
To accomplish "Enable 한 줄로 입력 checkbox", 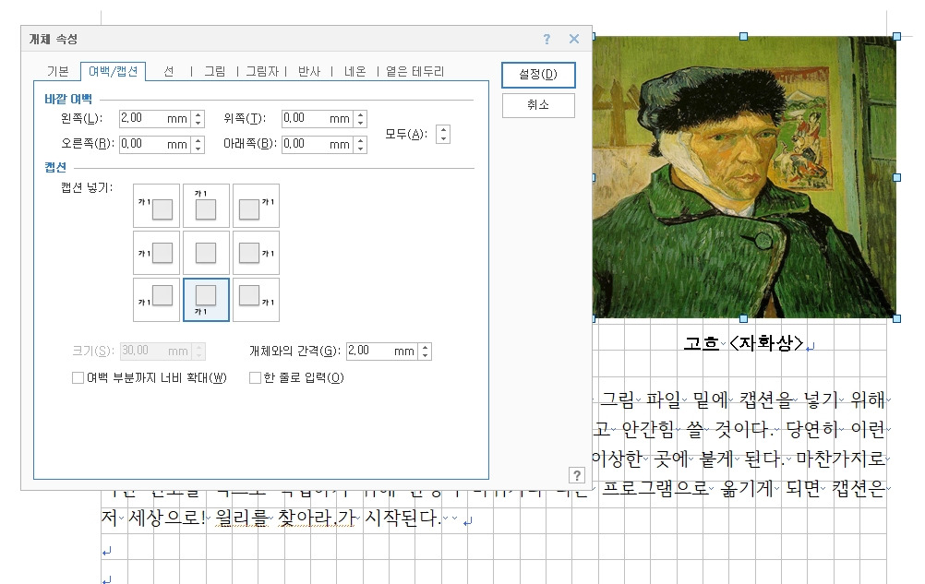I will [x=255, y=377].
